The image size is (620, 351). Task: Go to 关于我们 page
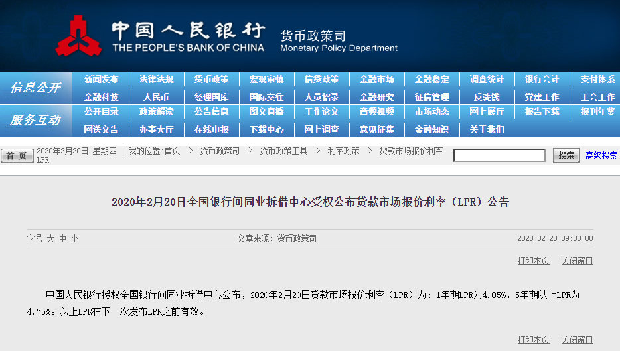[x=487, y=129]
